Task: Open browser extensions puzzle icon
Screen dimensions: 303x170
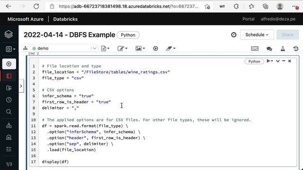Action: click(x=236, y=6)
